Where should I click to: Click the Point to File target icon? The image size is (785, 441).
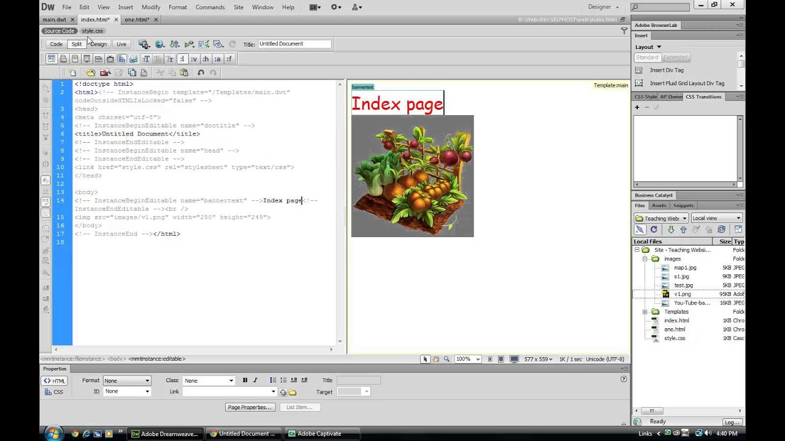(x=283, y=392)
